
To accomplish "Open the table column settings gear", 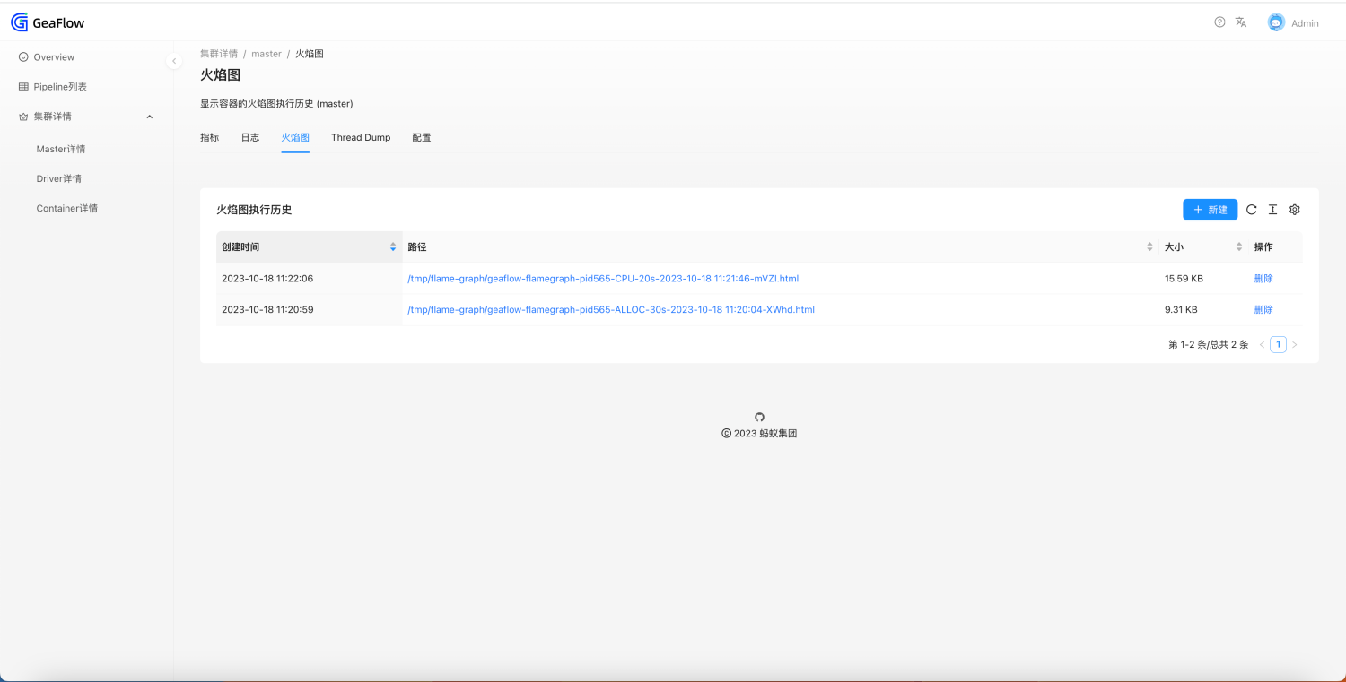I will 1294,209.
